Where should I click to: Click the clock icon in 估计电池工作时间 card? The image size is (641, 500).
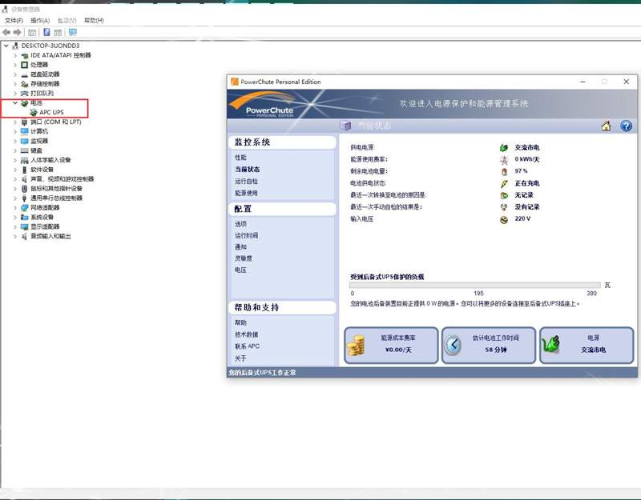(453, 346)
